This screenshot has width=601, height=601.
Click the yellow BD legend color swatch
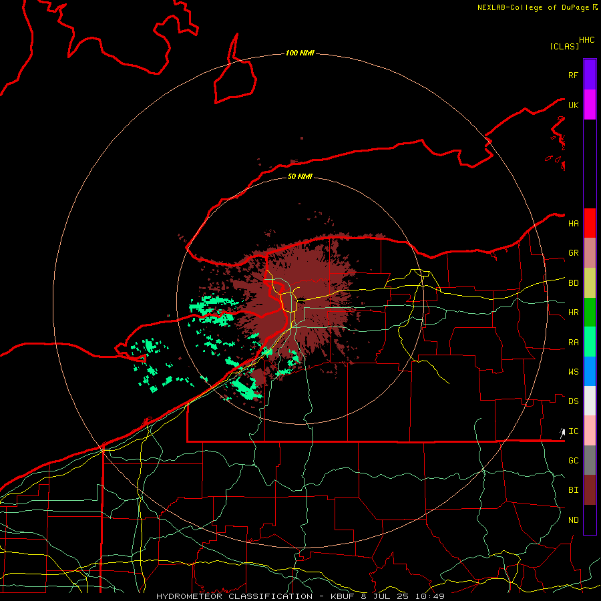click(x=590, y=283)
